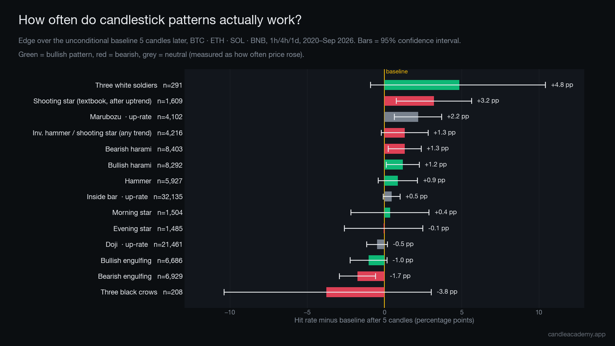This screenshot has height=346, width=615.
Task: Click the chart title about candlestick patterns
Action: 160,20
